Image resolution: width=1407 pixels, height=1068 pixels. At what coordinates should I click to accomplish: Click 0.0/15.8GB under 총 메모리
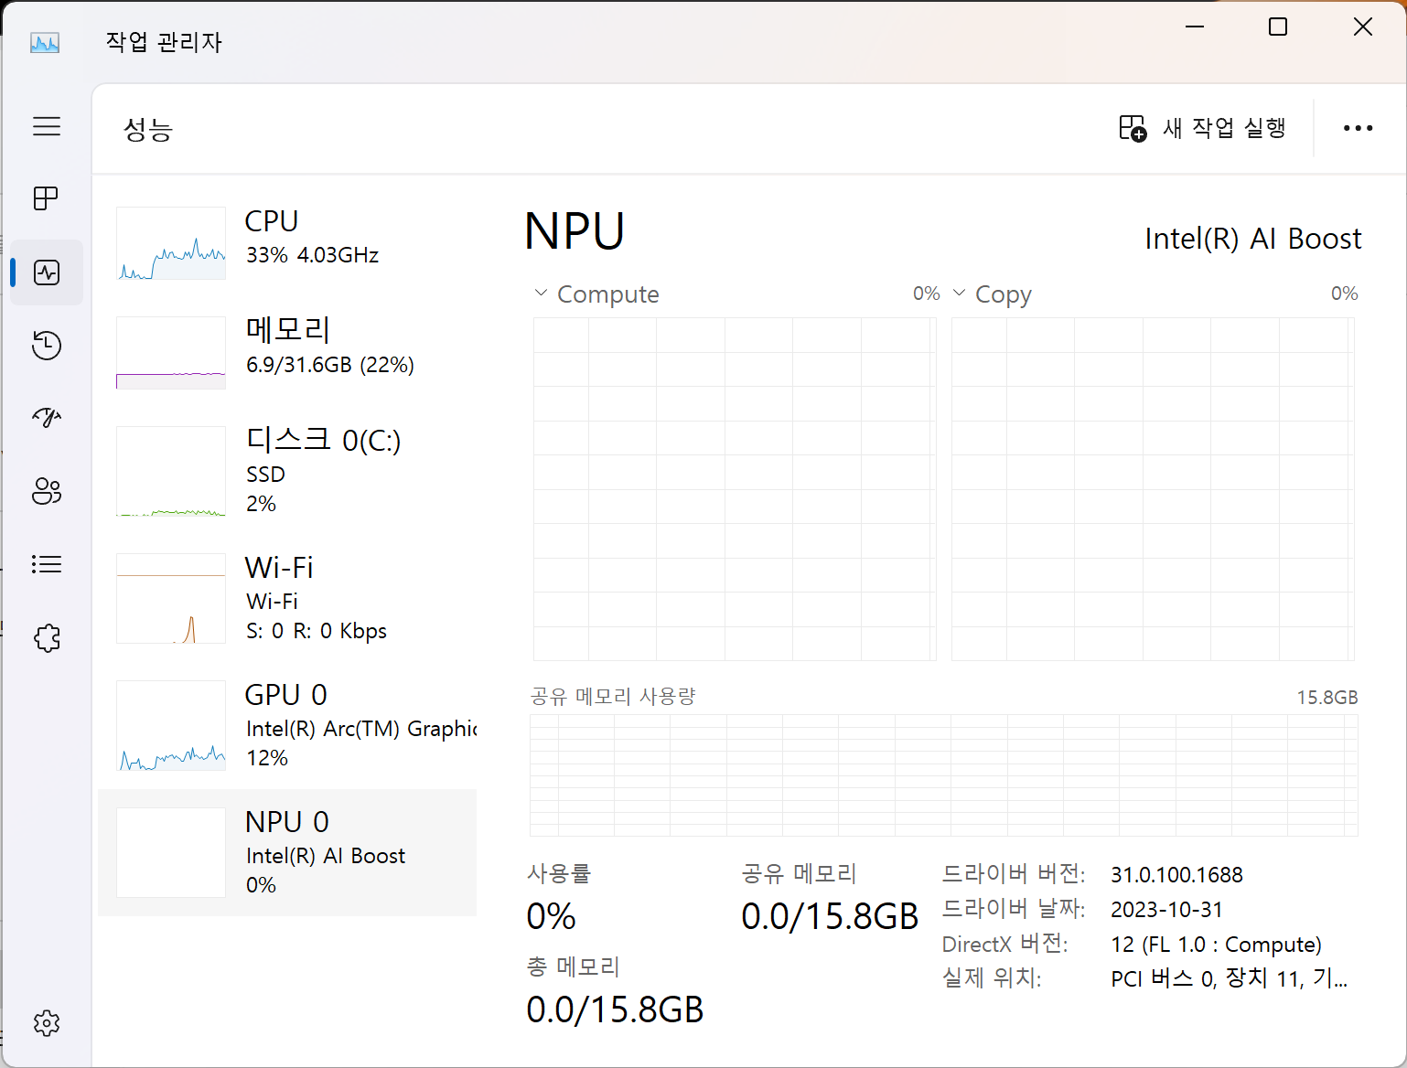[615, 1009]
